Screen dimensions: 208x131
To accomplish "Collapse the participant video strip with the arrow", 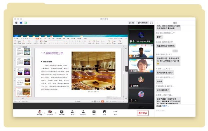I will [x=127, y=69].
